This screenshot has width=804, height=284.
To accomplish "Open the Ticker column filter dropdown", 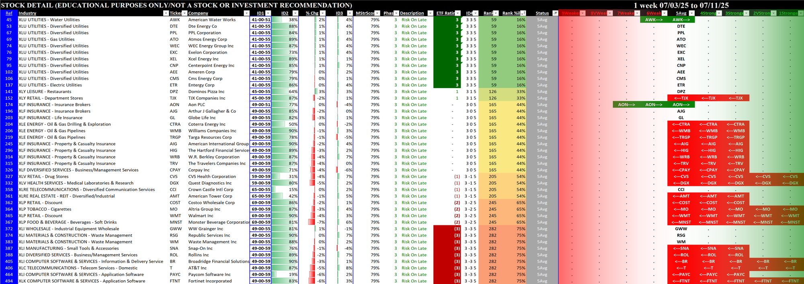I will [x=185, y=13].
